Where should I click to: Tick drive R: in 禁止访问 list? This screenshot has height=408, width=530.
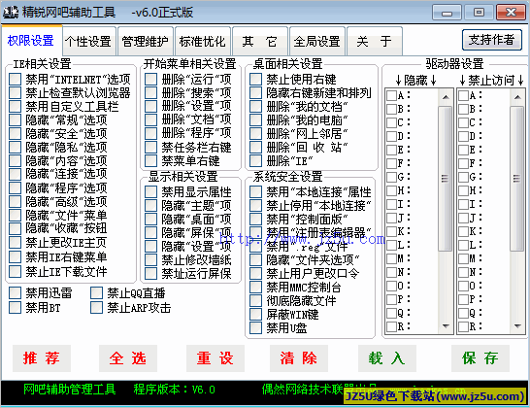[x=463, y=326]
